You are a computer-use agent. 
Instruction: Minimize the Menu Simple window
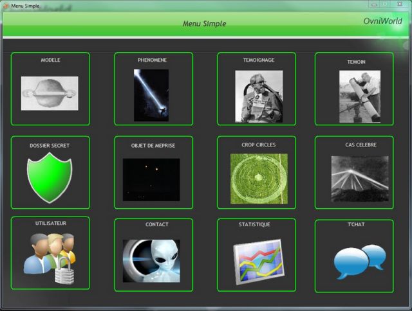click(374, 4)
